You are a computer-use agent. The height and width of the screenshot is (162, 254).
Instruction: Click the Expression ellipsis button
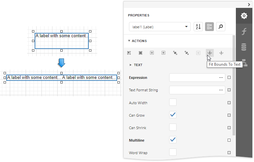(x=221, y=78)
